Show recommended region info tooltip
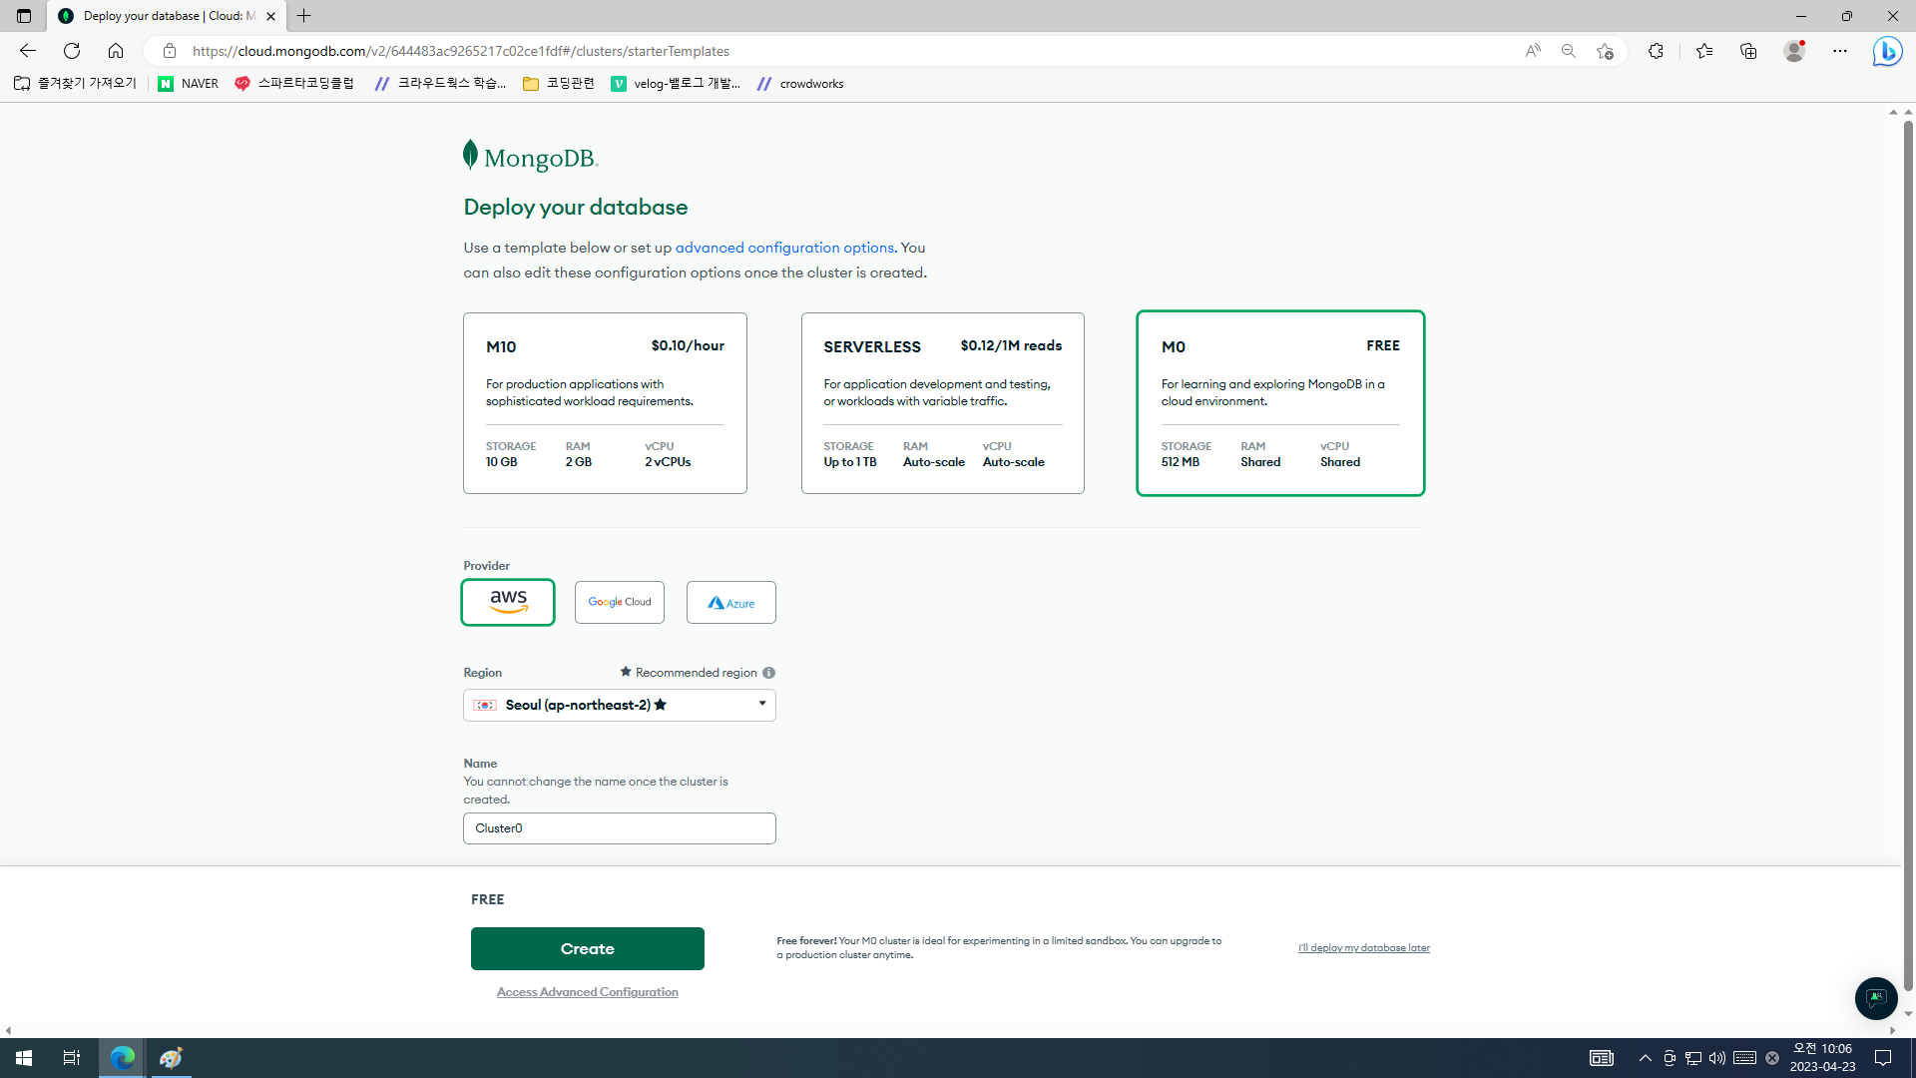 (768, 673)
